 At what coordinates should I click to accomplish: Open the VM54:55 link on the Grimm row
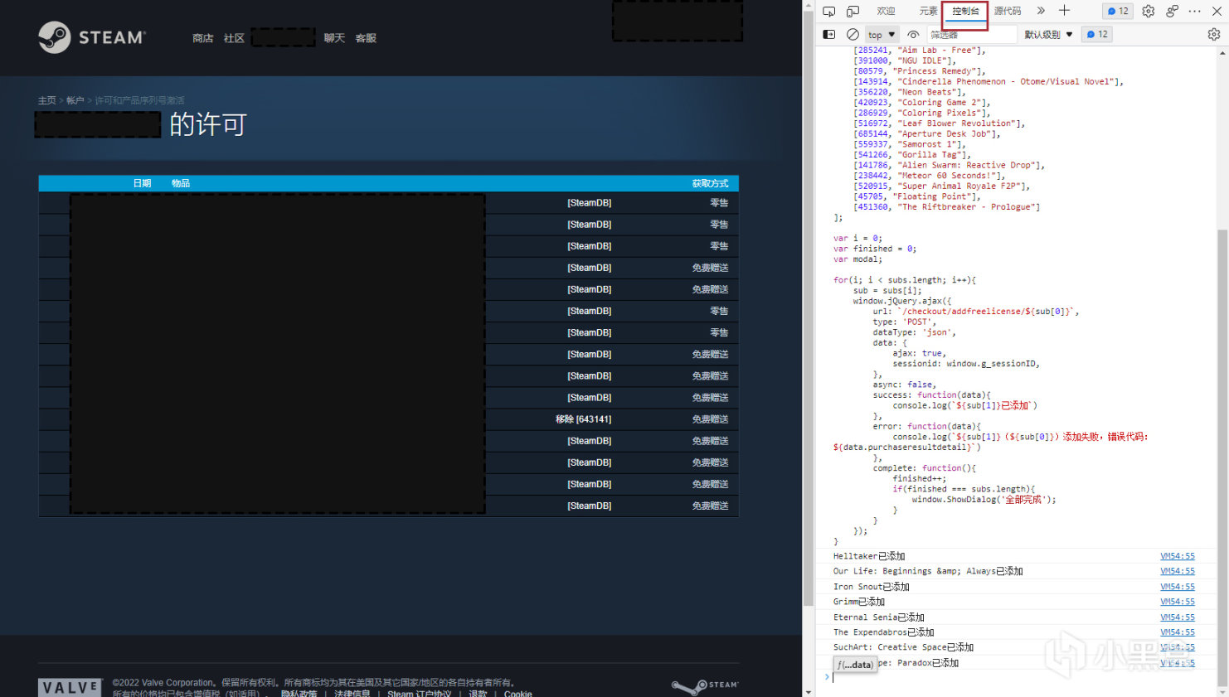click(1178, 602)
